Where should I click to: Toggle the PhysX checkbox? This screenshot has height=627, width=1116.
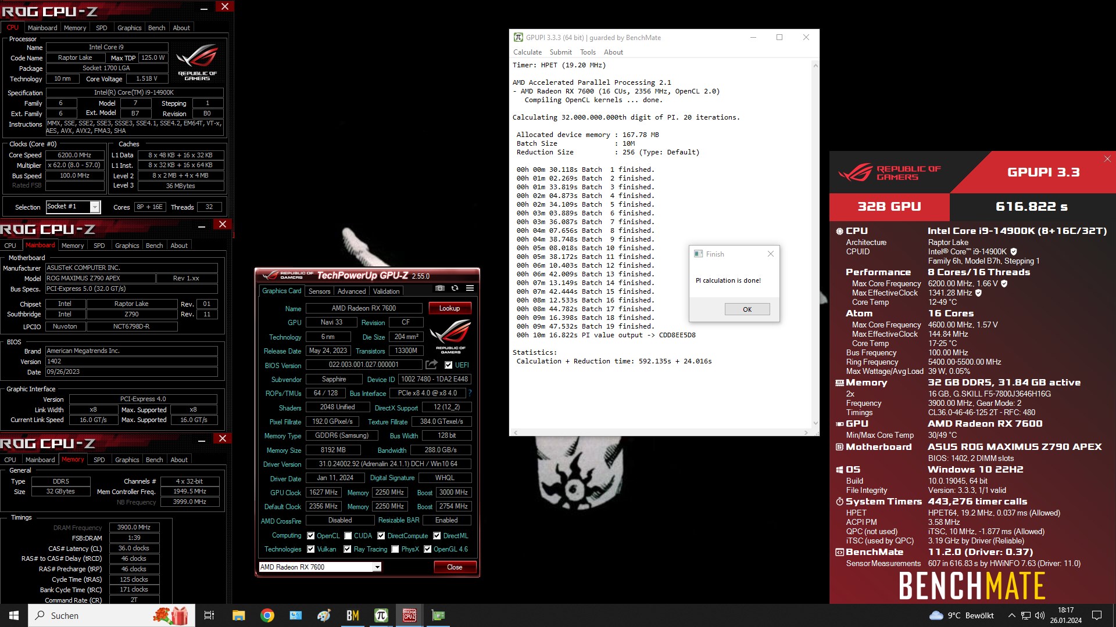pyautogui.click(x=395, y=549)
